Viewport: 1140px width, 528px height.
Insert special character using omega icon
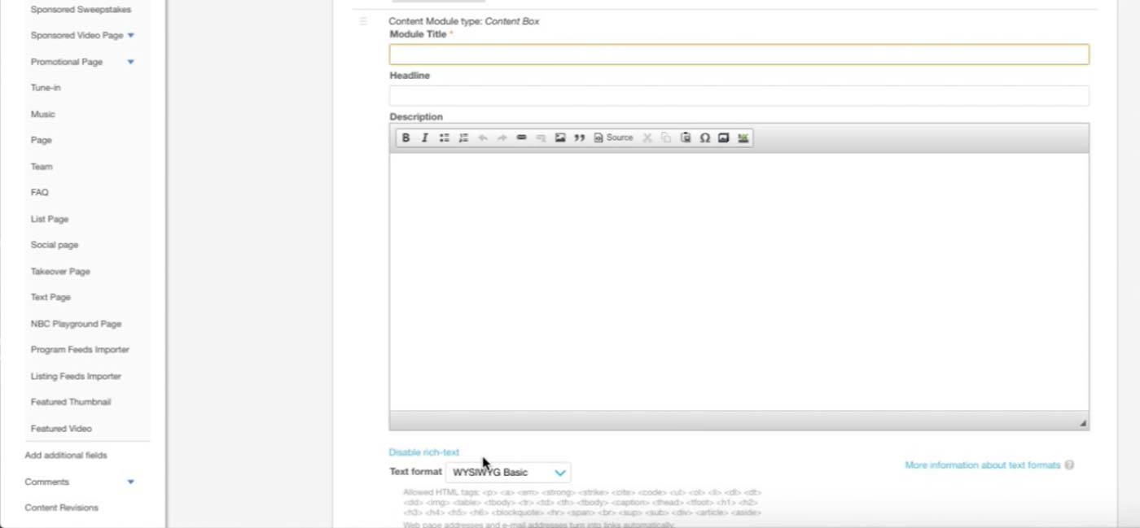click(x=704, y=138)
